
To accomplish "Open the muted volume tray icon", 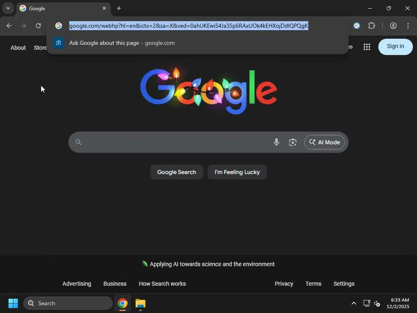I will point(377,303).
